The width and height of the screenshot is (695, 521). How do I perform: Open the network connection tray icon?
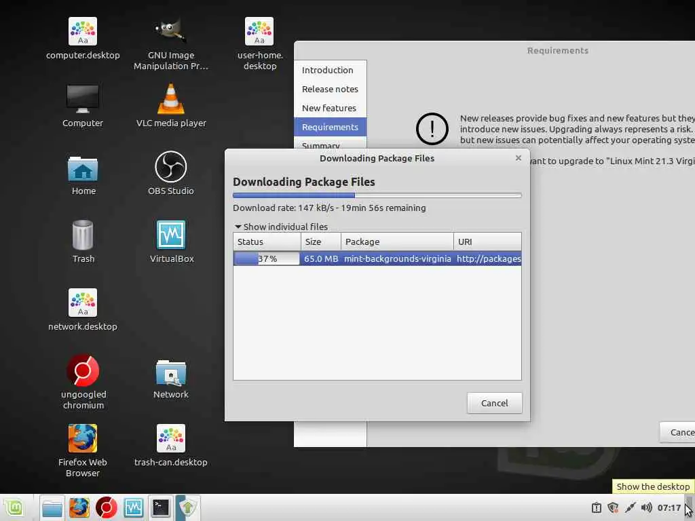pos(630,507)
